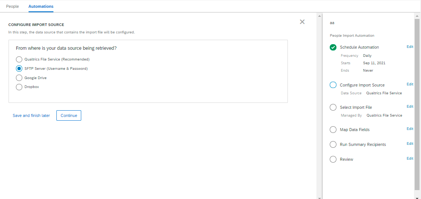
Task: Click the green Schedule Automation checkmark icon
Action: coord(333,47)
